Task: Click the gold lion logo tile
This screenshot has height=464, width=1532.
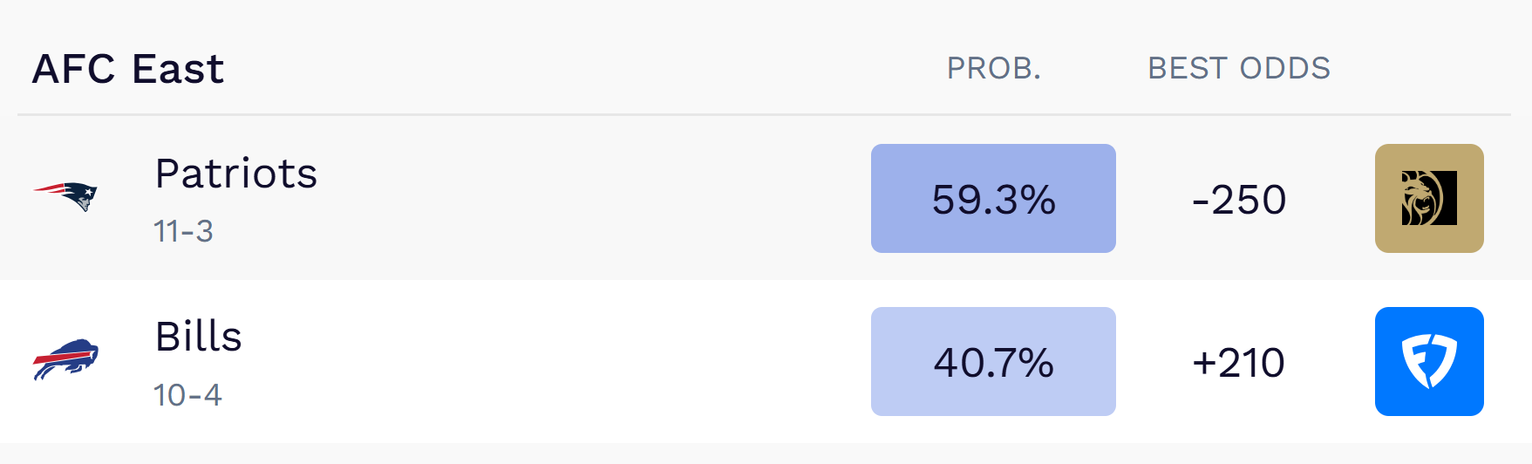Action: [1429, 199]
